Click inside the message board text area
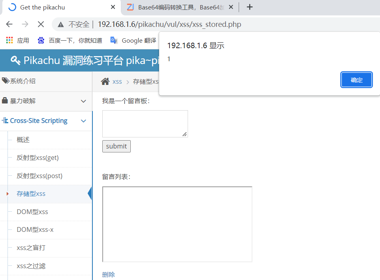This screenshot has width=380, height=280. click(x=145, y=123)
